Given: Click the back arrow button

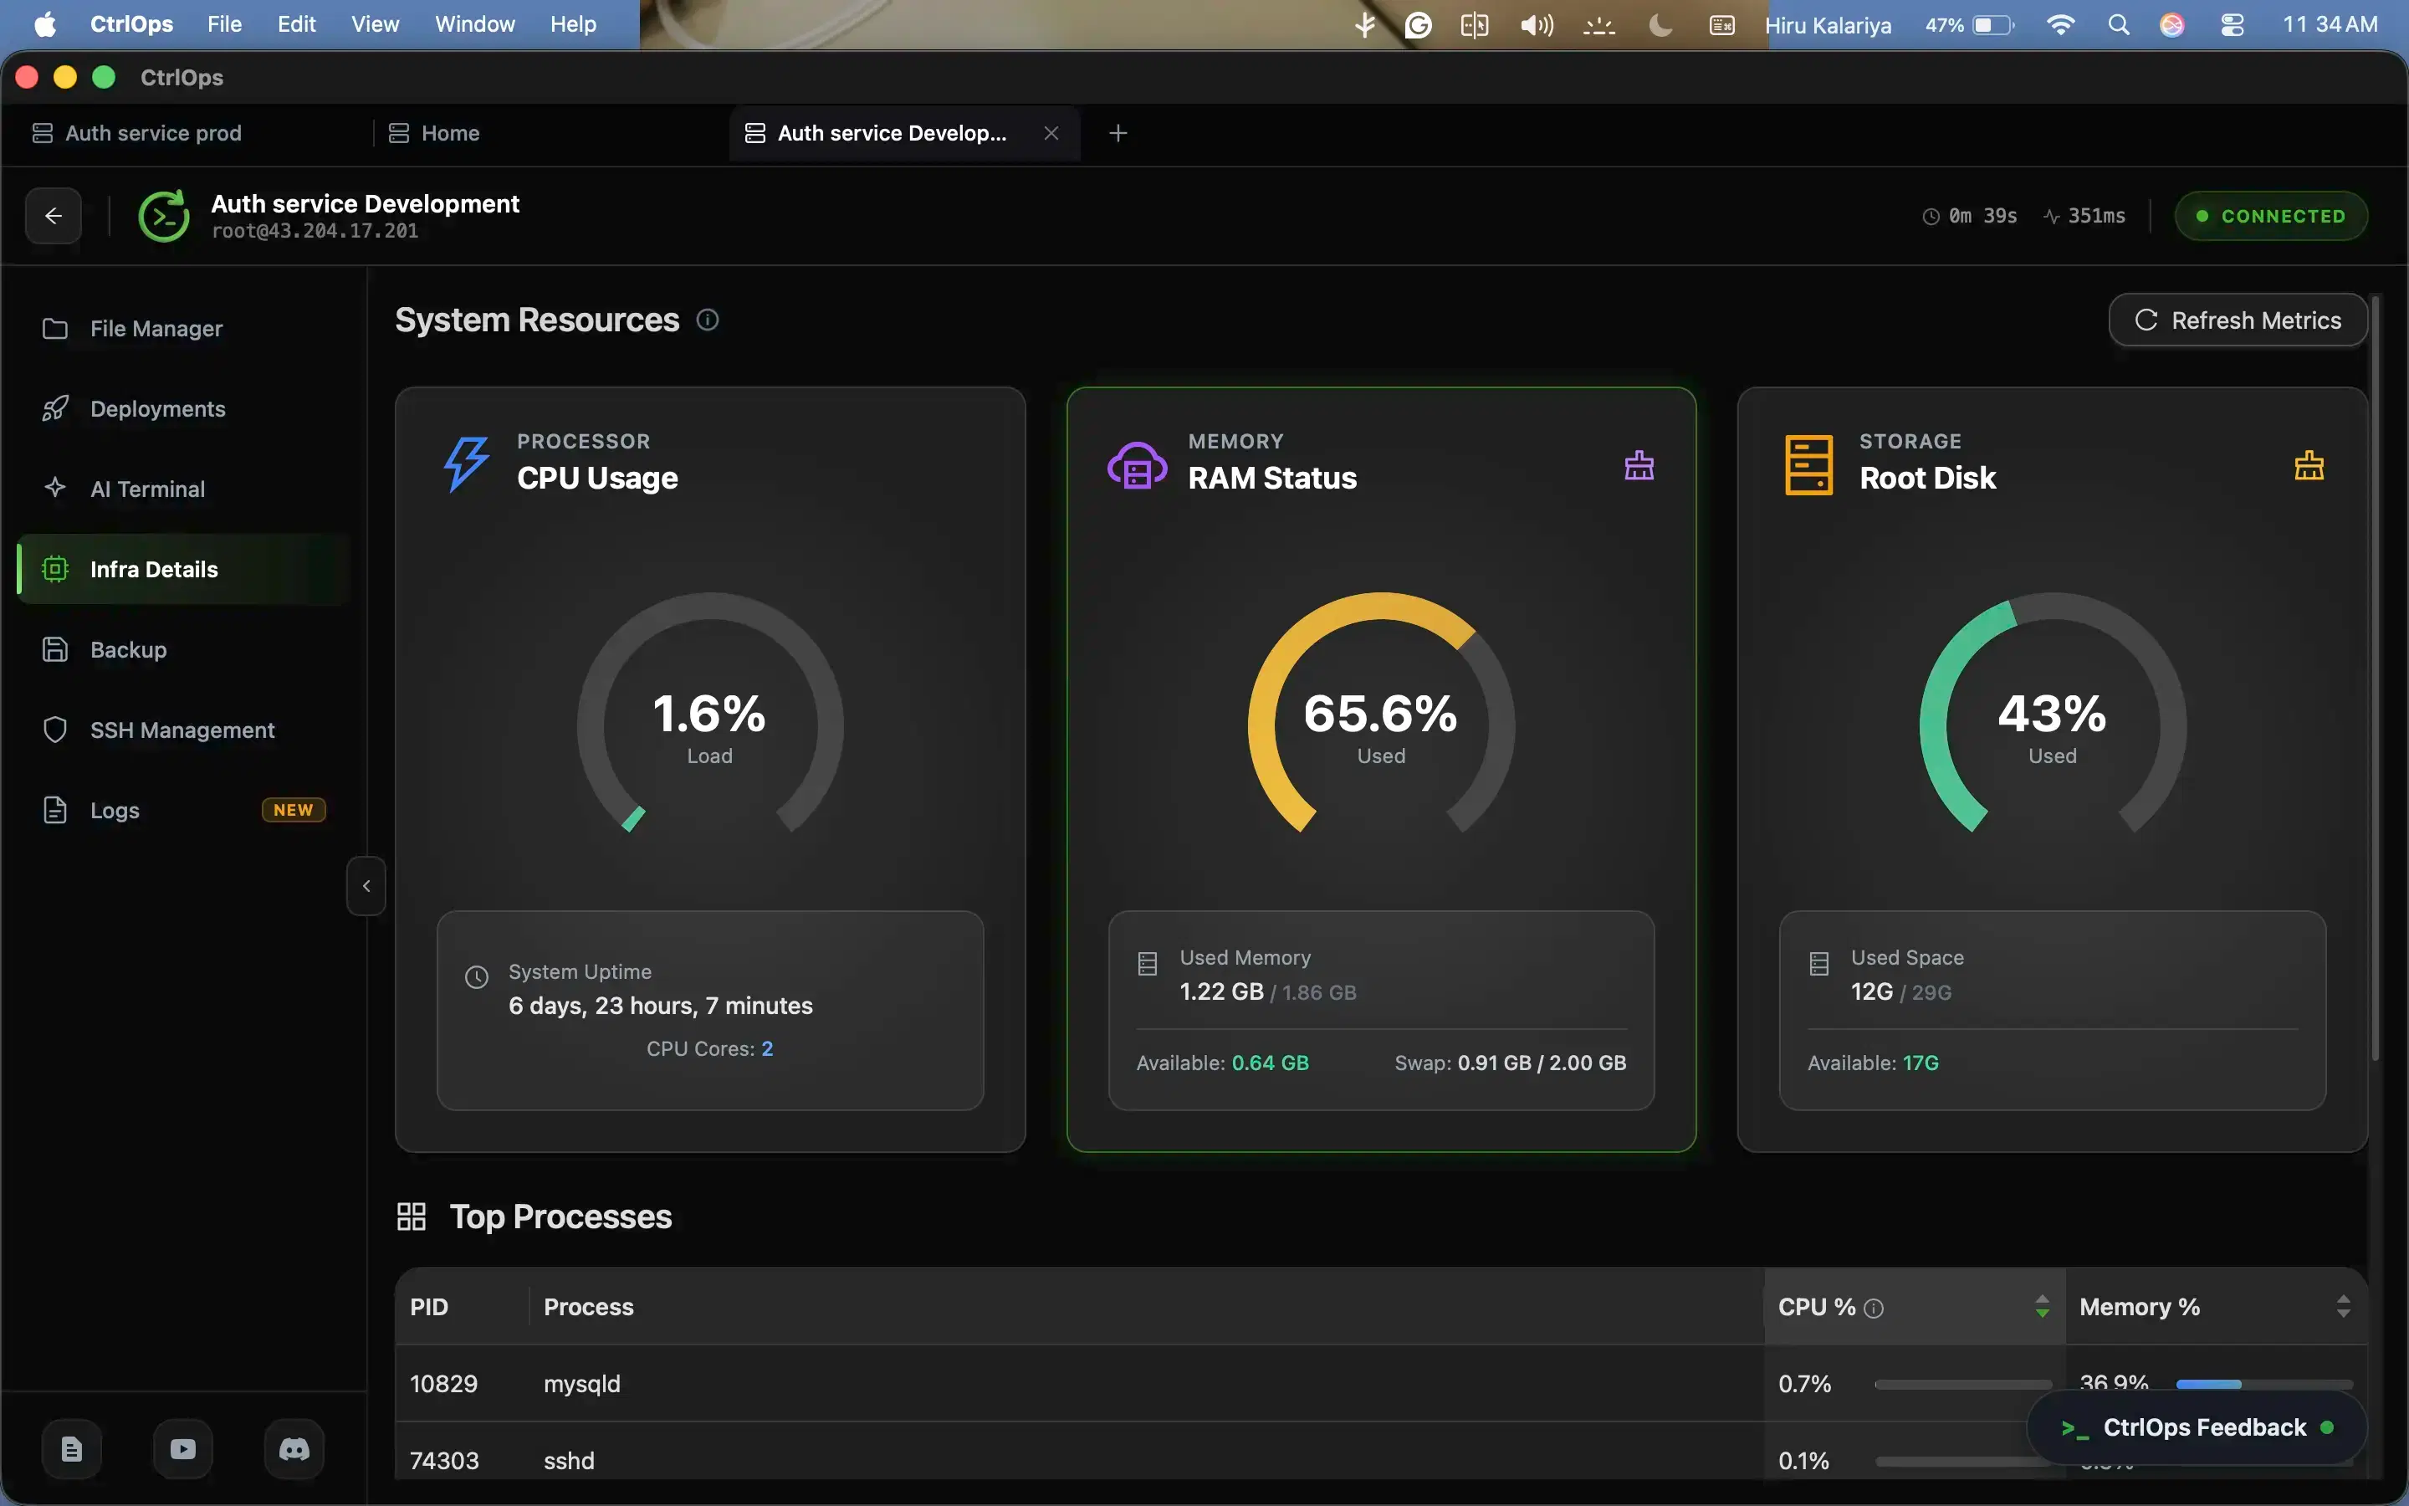Looking at the screenshot, I should pyautogui.click(x=54, y=215).
